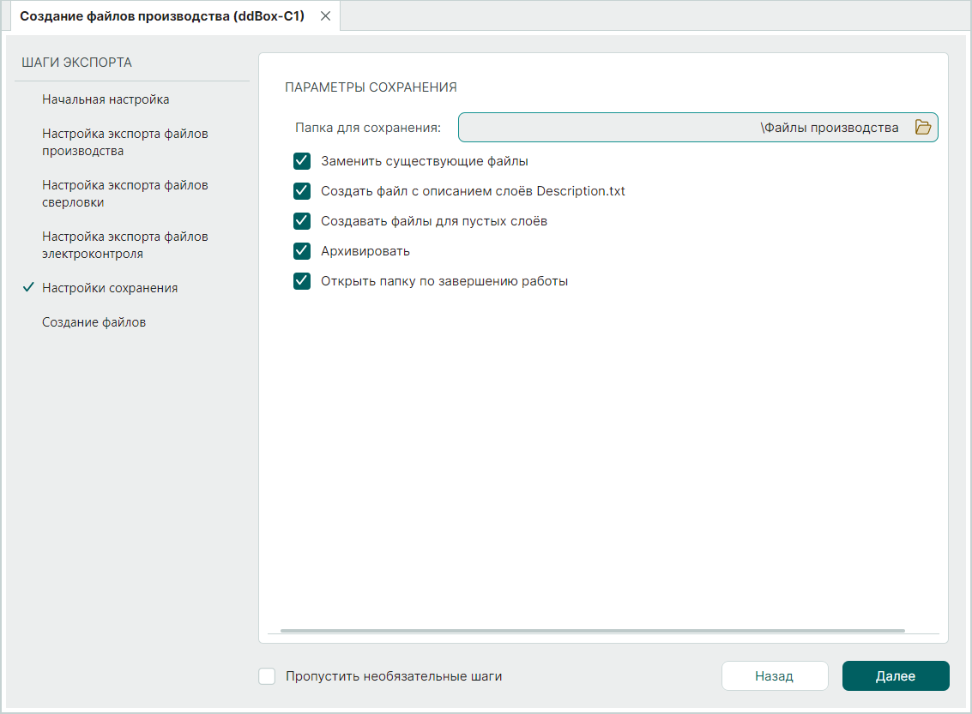The image size is (972, 714).
Task: Go to Начальная настройка step
Action: tap(106, 99)
